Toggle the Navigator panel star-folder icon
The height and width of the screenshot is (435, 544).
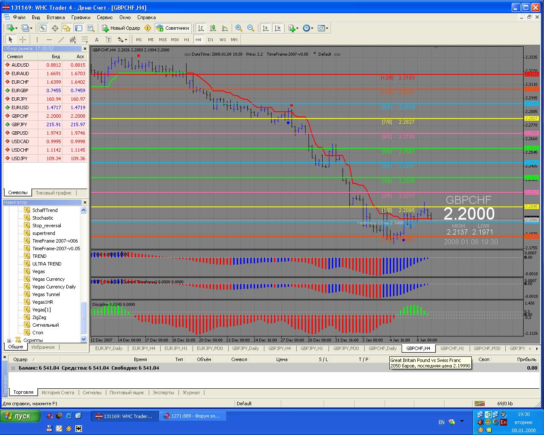(x=67, y=28)
